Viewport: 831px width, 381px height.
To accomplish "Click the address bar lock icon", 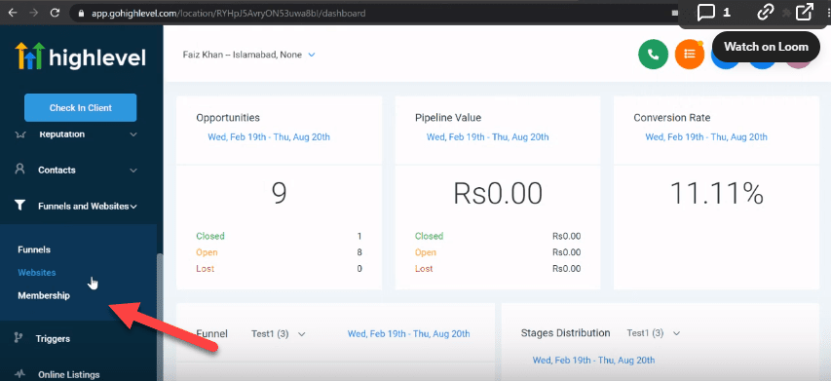I will (x=81, y=14).
